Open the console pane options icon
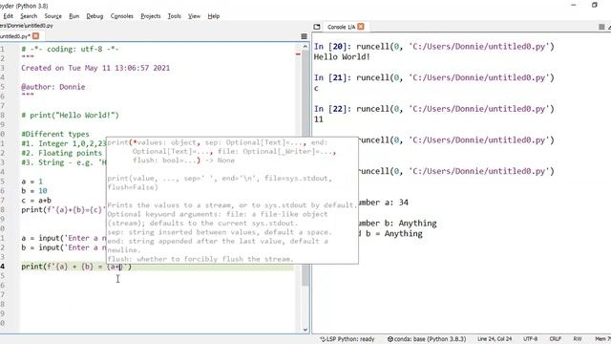 602,27
